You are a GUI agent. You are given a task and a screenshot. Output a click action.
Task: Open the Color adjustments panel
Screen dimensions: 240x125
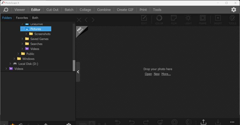[x=159, y=20]
